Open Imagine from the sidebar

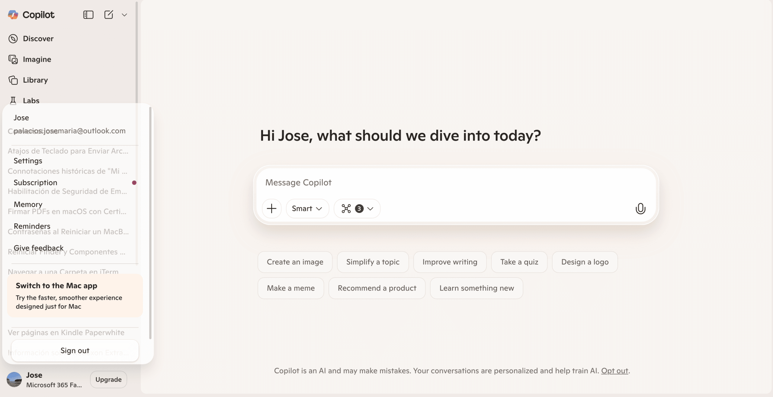pyautogui.click(x=37, y=59)
